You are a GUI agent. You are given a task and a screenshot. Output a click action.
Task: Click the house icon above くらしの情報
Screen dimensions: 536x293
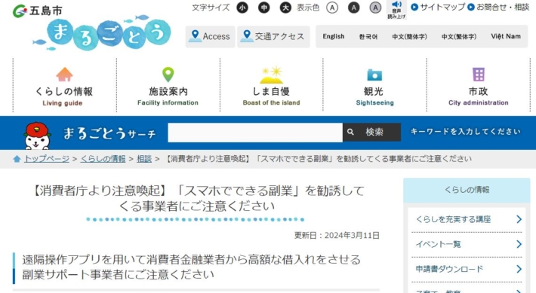click(x=64, y=75)
